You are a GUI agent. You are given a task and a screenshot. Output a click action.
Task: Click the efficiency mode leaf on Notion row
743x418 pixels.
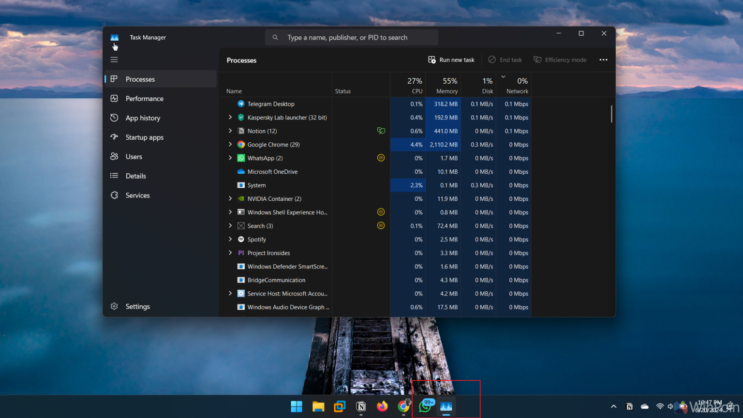pos(381,131)
